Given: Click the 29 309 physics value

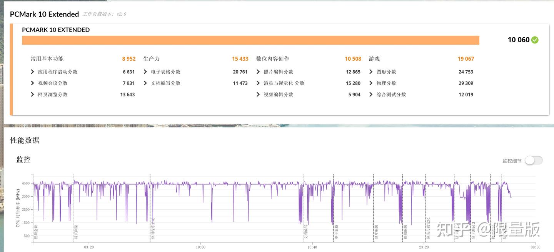Looking at the screenshot, I should tap(466, 83).
